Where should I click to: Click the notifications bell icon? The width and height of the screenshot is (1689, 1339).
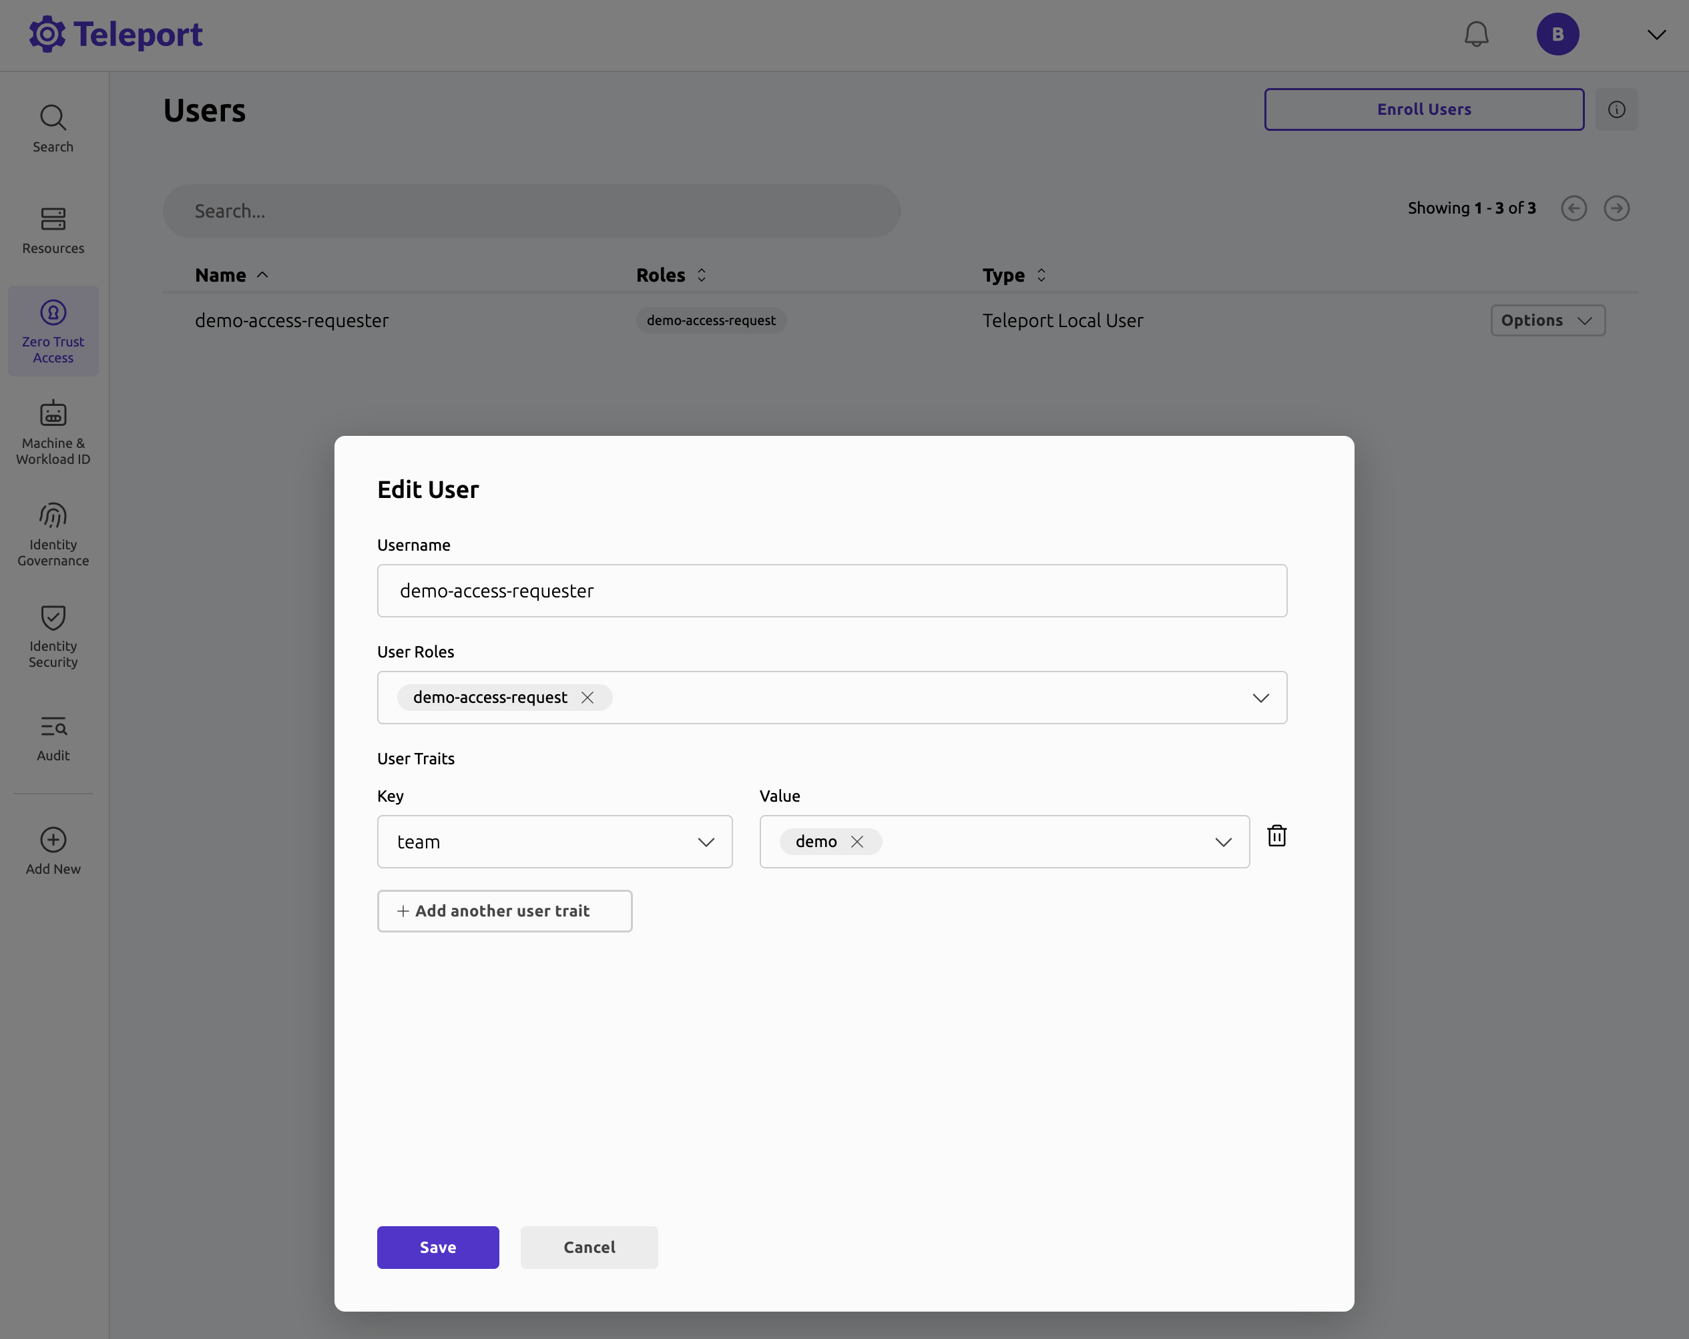pos(1476,35)
